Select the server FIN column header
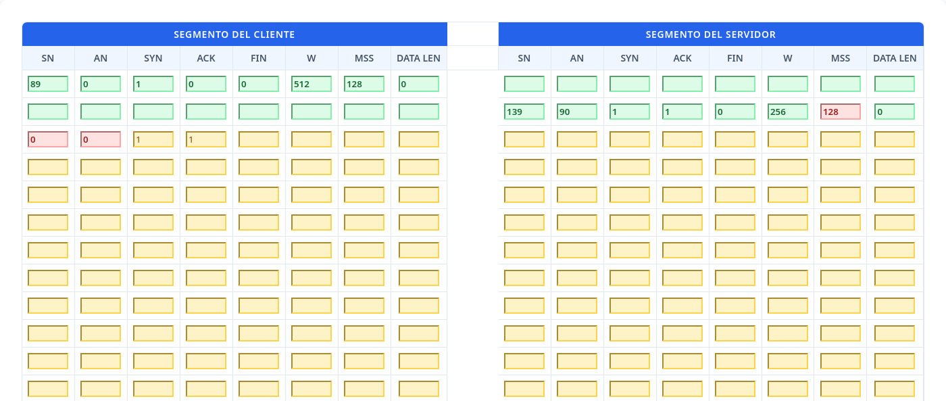Image resolution: width=946 pixels, height=401 pixels. pos(735,58)
